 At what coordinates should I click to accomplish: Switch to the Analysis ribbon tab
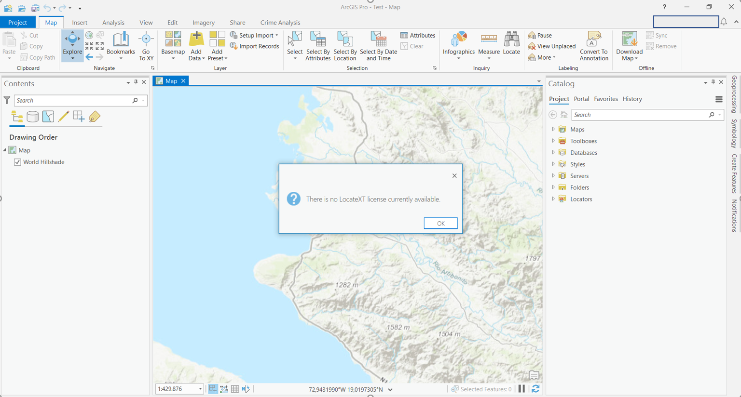113,23
